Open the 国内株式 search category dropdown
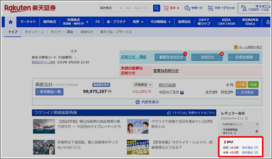This screenshot has width=272, height=159. pos(111,8)
